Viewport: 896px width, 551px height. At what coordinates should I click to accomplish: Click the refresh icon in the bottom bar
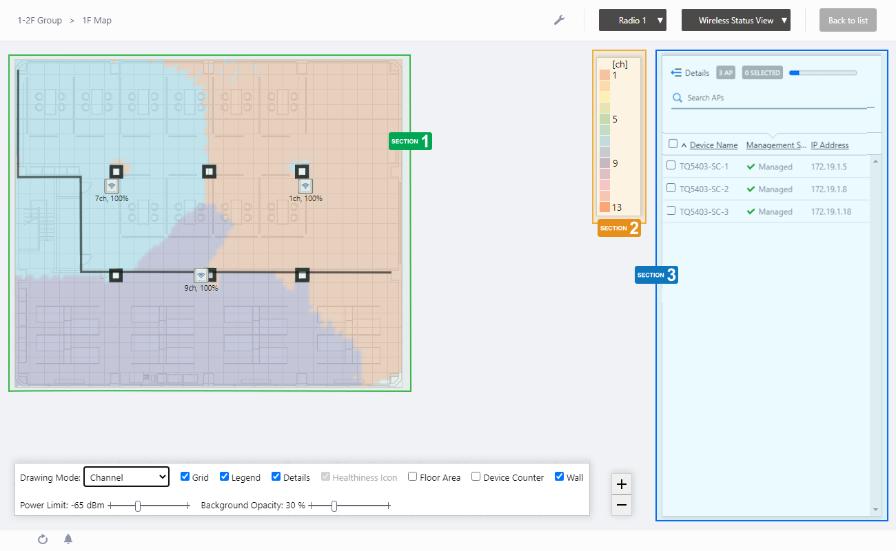tap(43, 539)
